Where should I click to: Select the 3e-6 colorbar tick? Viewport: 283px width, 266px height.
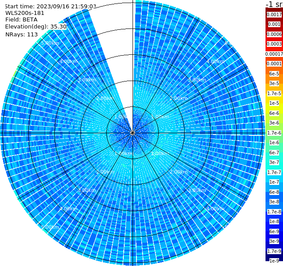pos(274,123)
